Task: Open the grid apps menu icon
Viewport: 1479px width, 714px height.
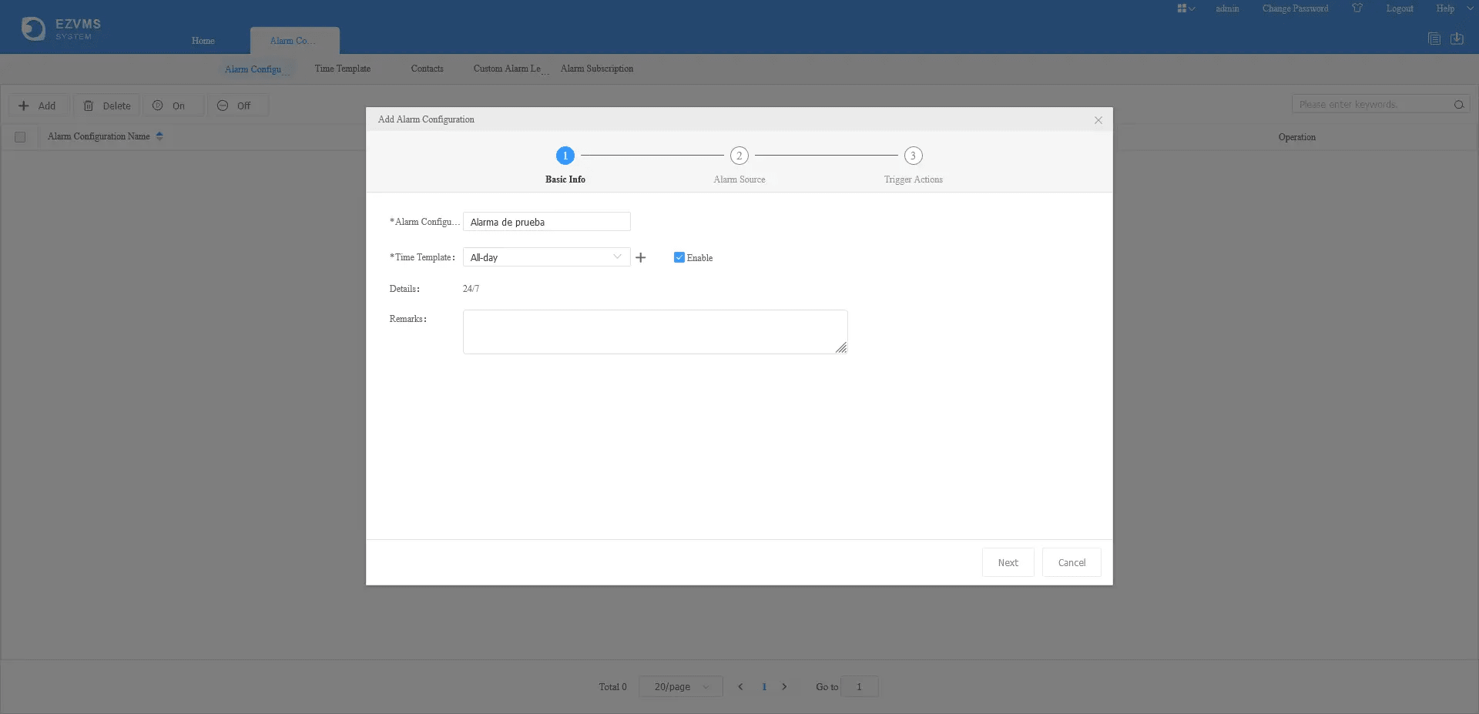Action: (1186, 8)
